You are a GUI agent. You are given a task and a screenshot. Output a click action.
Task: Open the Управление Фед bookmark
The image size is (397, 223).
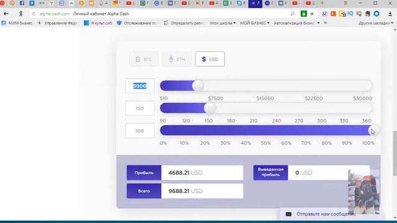58,23
